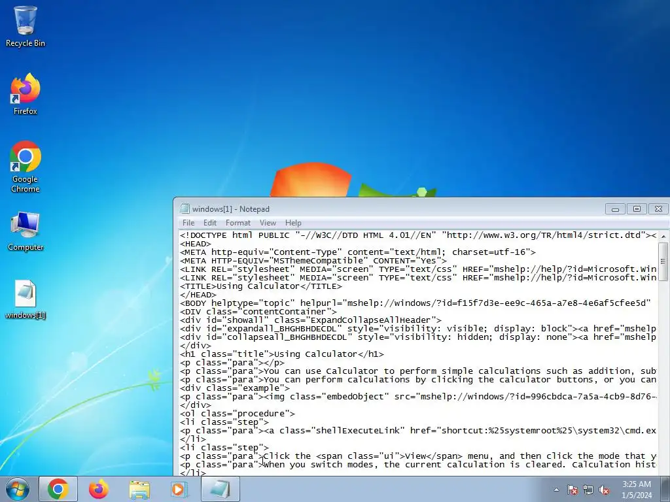Click the "<div id="showall"" line
The width and height of the screenshot is (670, 502).
311,320
